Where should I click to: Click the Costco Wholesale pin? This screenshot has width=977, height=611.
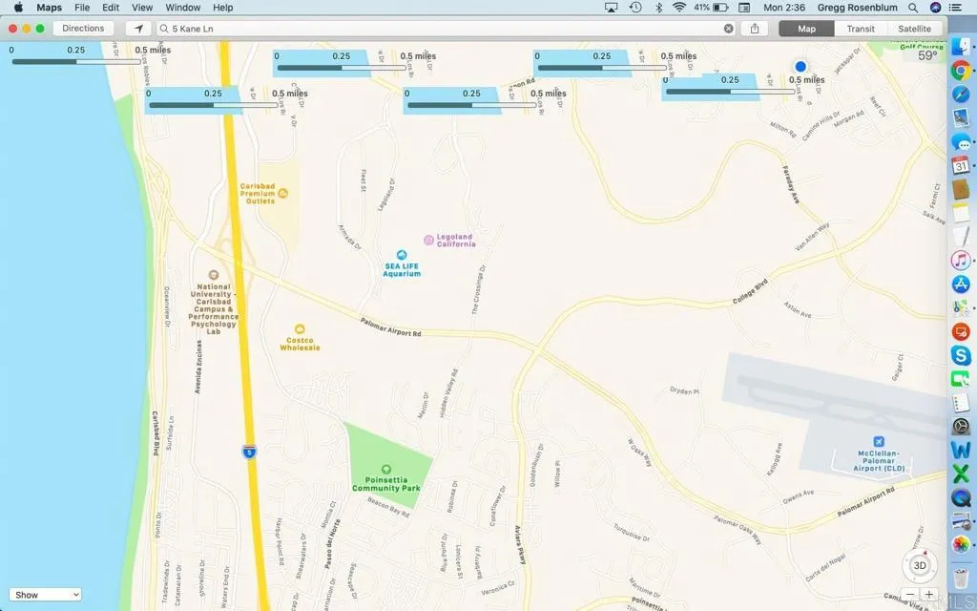(x=300, y=329)
